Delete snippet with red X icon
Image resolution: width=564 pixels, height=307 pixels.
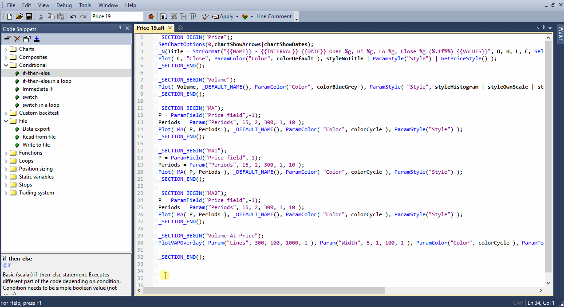pyautogui.click(x=17, y=39)
